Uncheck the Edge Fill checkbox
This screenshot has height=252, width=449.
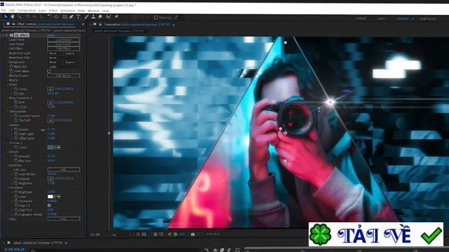click(x=49, y=206)
